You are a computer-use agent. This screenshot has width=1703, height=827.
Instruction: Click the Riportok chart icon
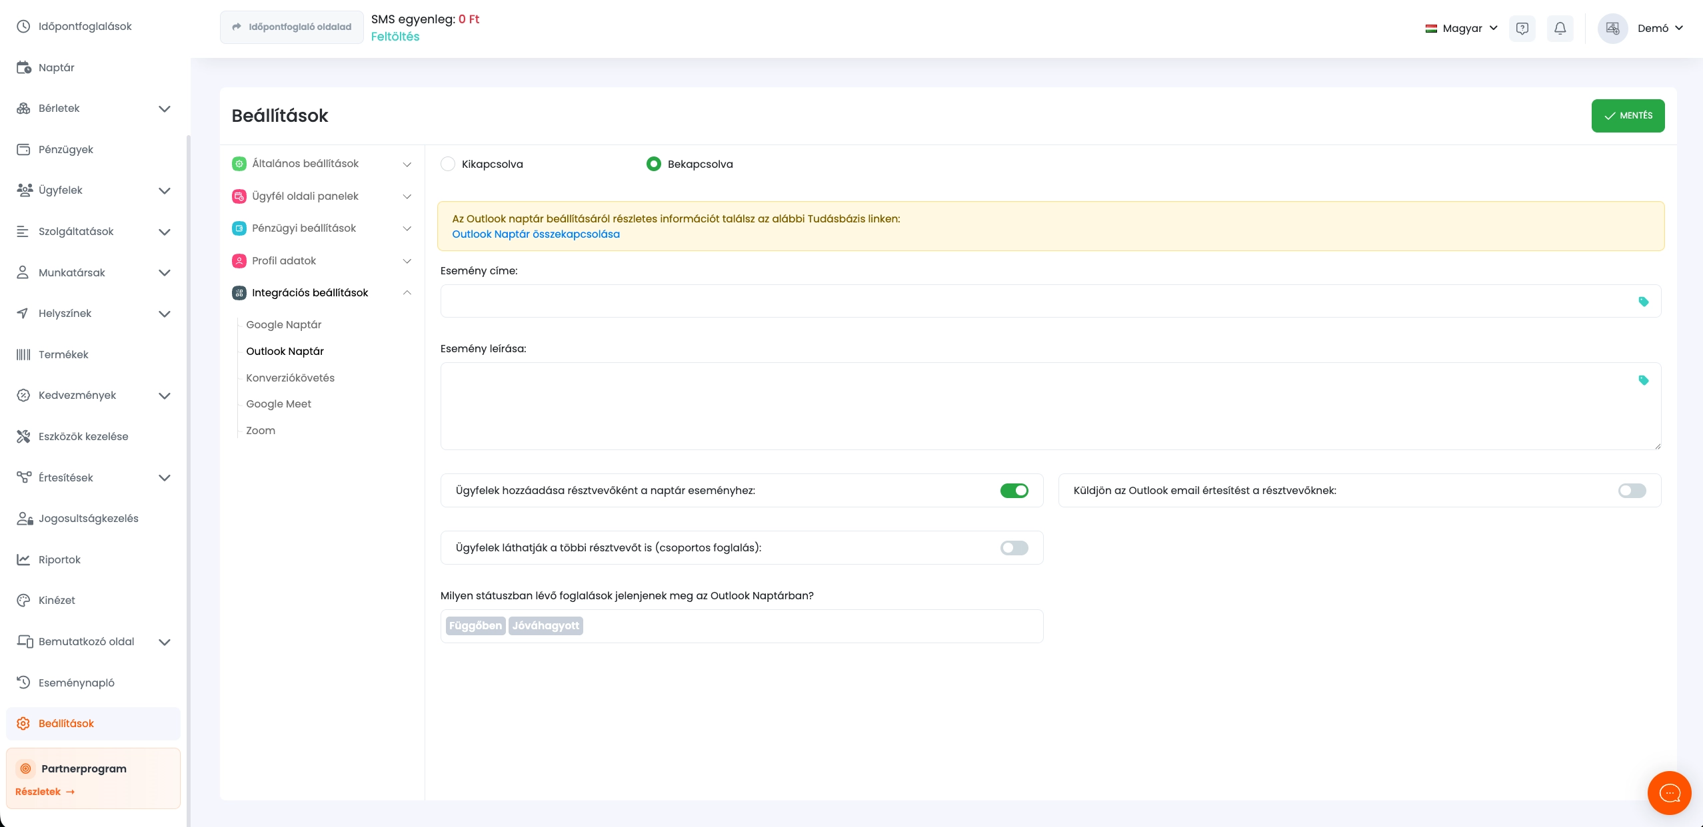pos(23,559)
